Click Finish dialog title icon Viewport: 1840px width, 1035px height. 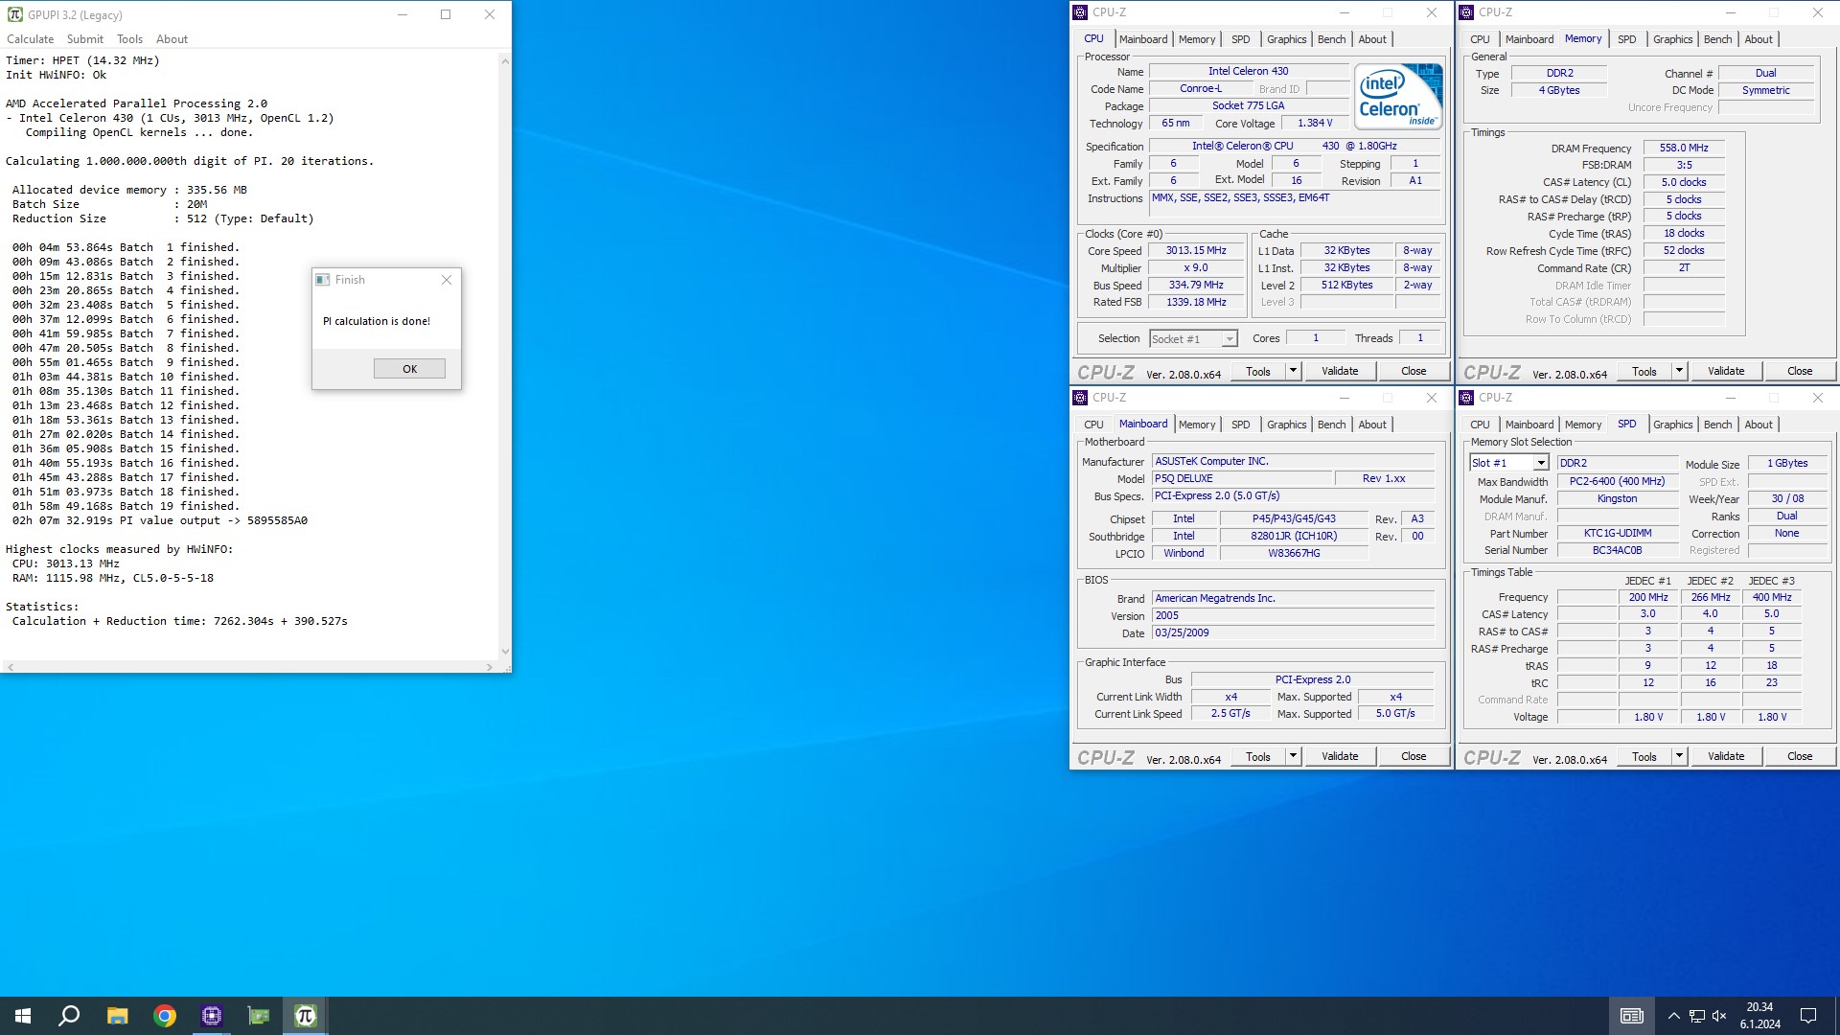pyautogui.click(x=323, y=280)
